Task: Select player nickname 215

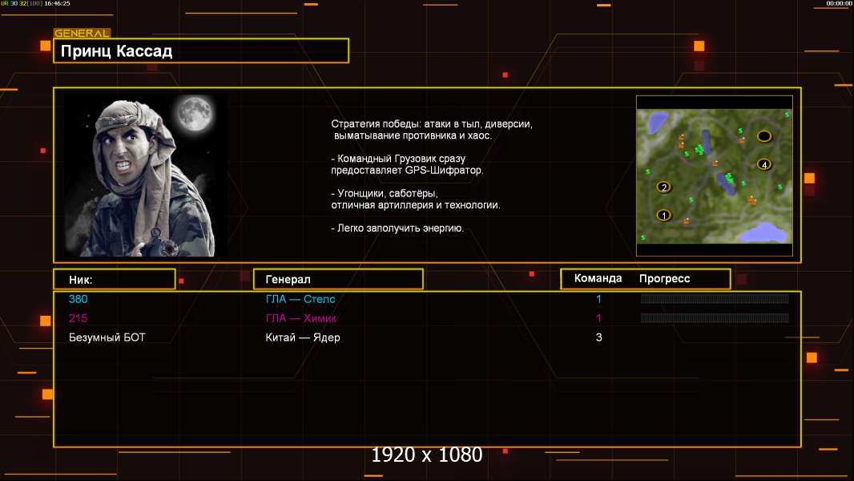Action: 78,318
